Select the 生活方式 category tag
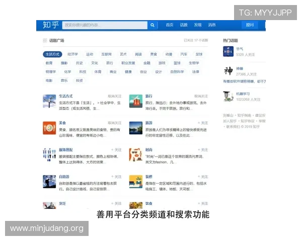302x241 pixels. [x=52, y=54]
